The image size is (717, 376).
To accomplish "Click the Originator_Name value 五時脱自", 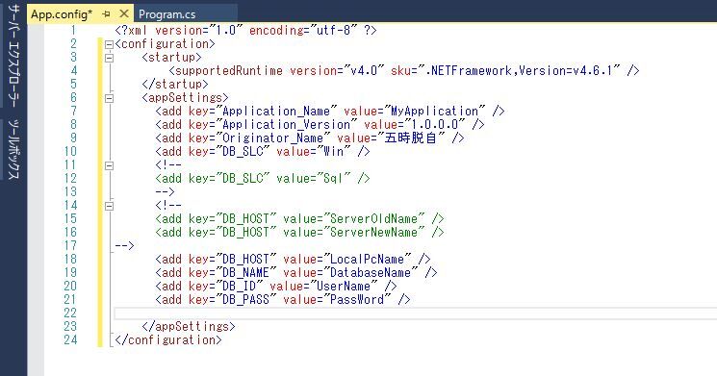I will [x=411, y=138].
